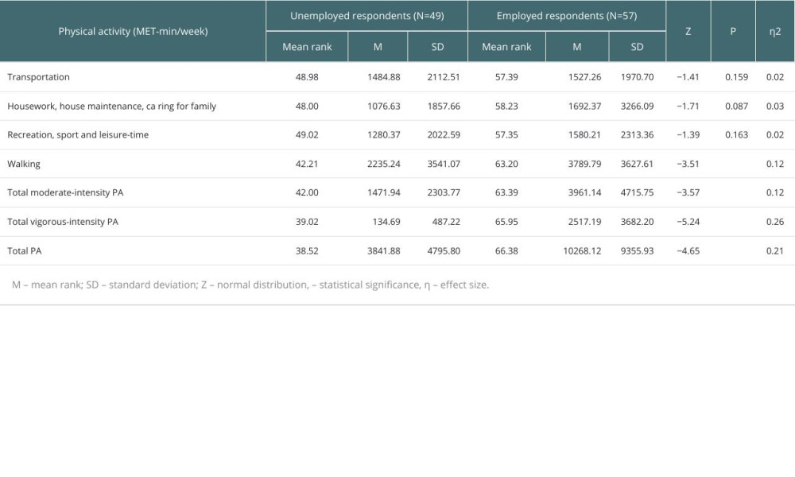Image resolution: width=795 pixels, height=477 pixels.
Task: Click value 2022.59 in Recreation row
Action: tap(444, 135)
